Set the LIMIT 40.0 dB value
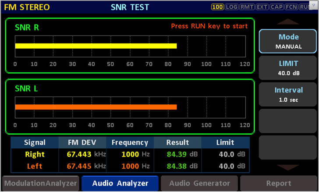319x192 pixels. click(x=288, y=68)
